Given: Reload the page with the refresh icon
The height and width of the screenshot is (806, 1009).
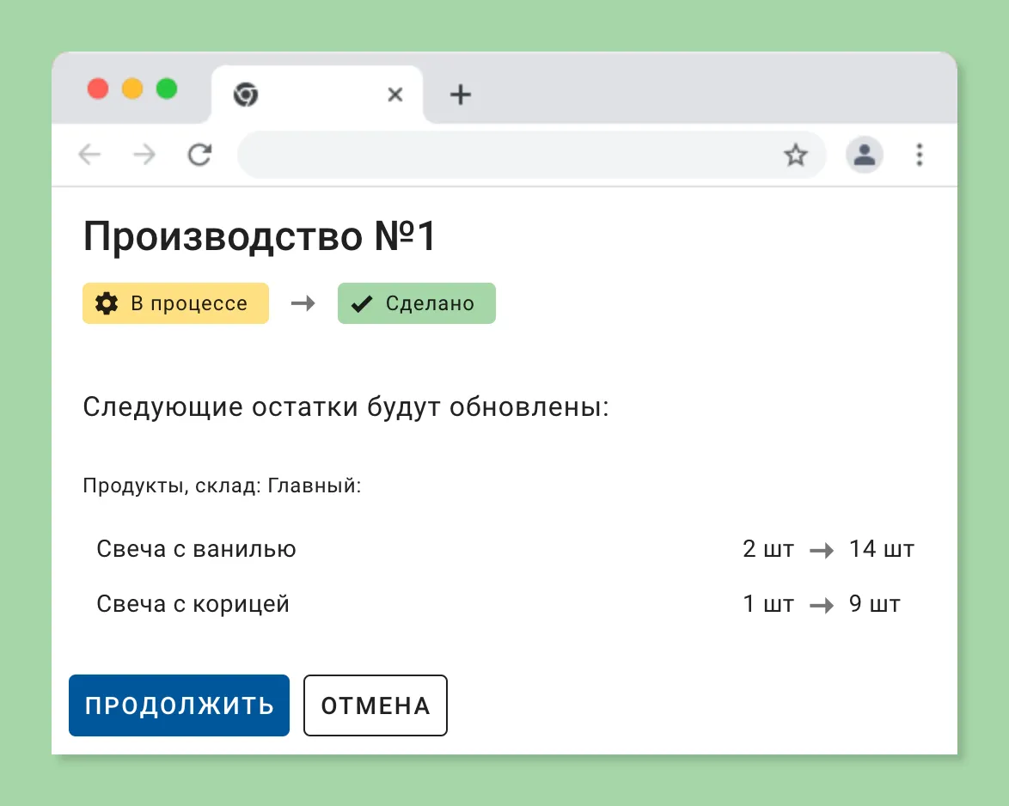Looking at the screenshot, I should [199, 155].
